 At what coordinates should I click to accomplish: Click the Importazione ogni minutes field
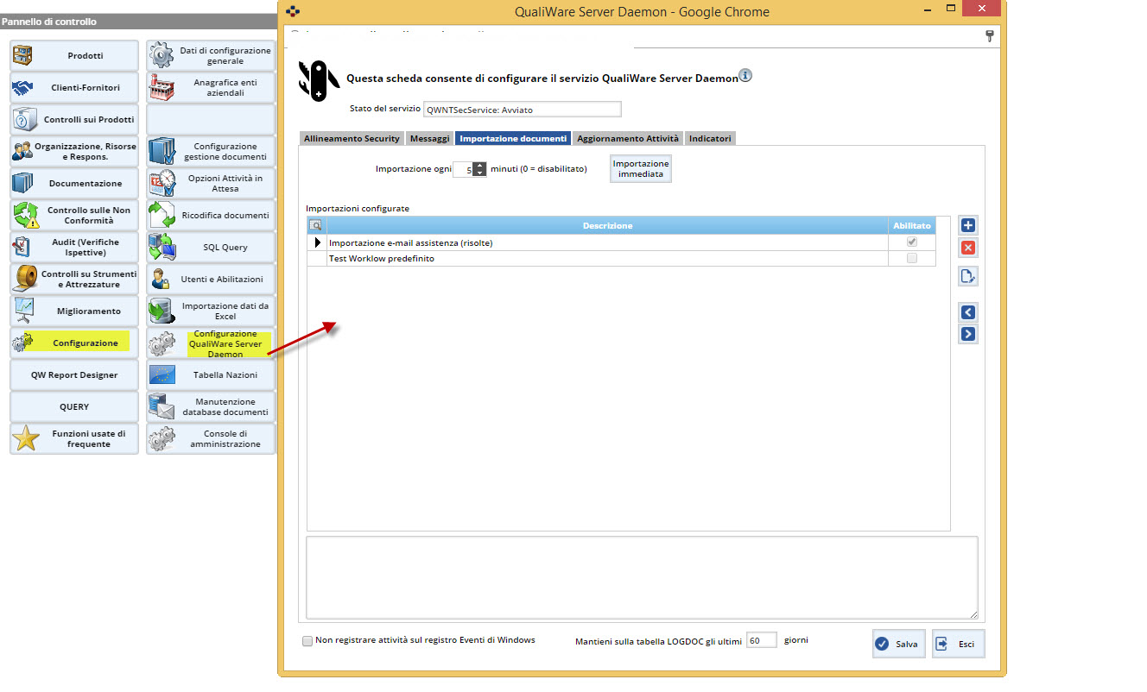(x=463, y=170)
